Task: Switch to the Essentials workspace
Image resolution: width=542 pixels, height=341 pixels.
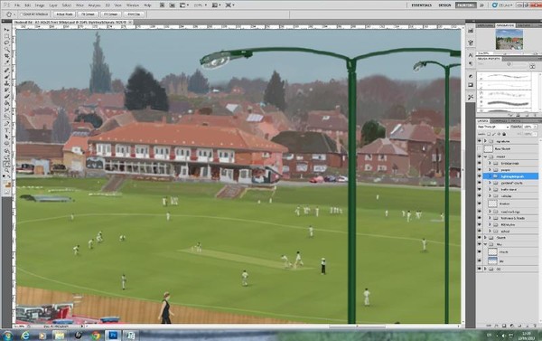Action: (421, 5)
